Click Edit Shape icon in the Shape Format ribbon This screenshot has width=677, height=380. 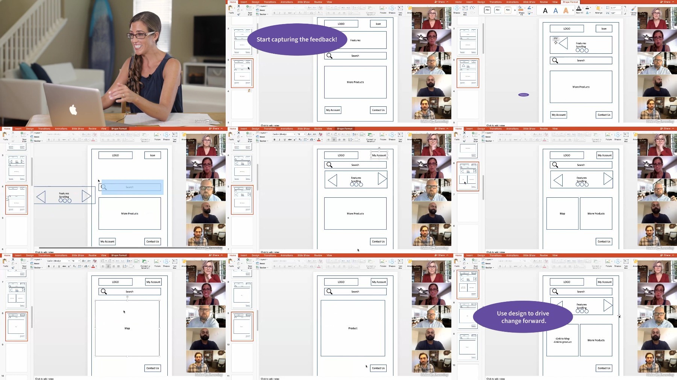(472, 8)
